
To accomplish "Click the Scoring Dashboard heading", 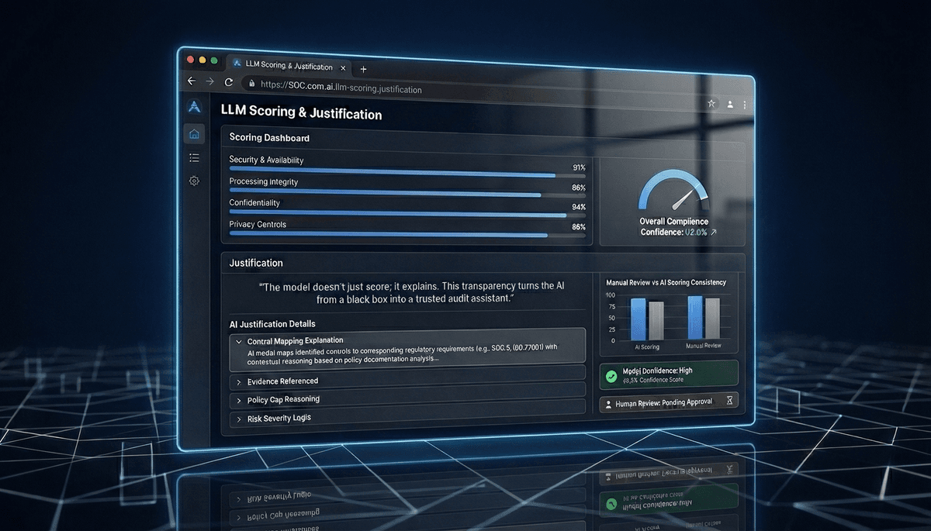I will tap(269, 138).
